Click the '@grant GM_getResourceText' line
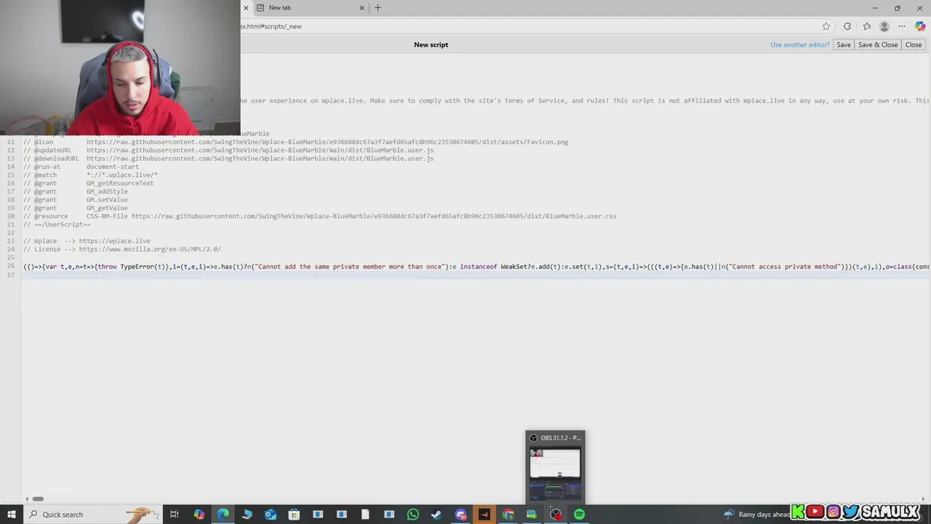This screenshot has width=931, height=524. pyautogui.click(x=89, y=183)
